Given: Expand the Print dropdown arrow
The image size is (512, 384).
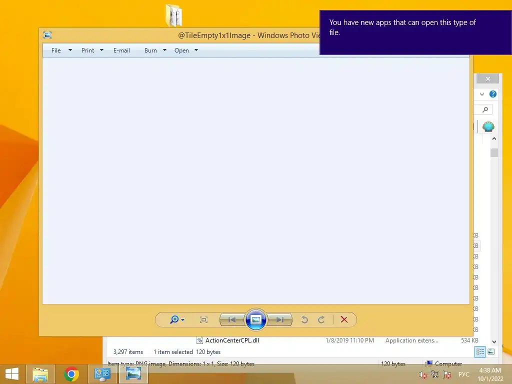Looking at the screenshot, I should 101,50.
